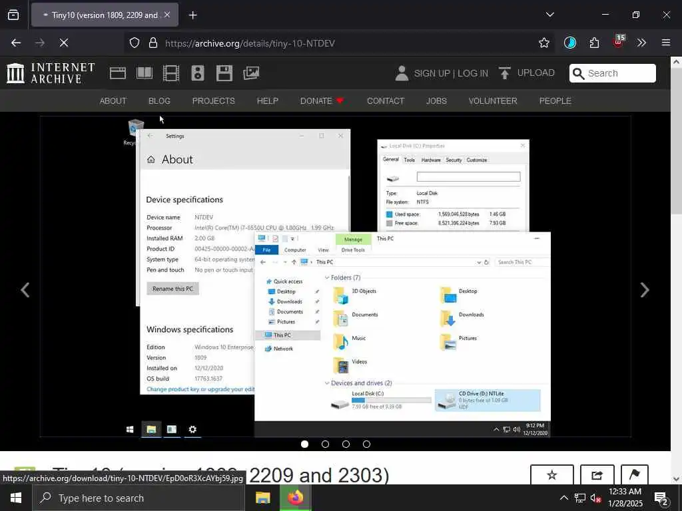Open the Software (floppy disk) media icon
682x511 pixels.
coord(224,73)
